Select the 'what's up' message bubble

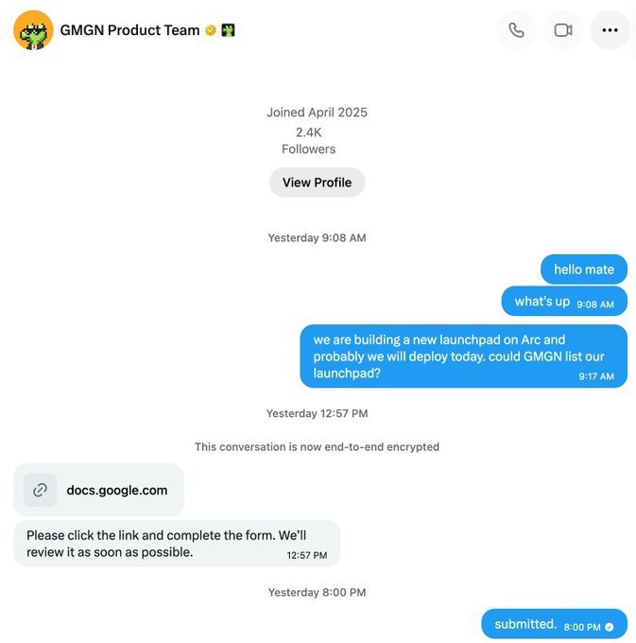point(564,302)
